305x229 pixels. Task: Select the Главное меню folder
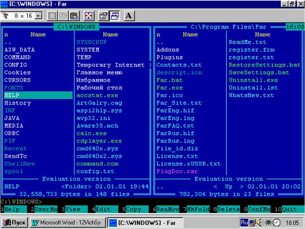pos(99,72)
